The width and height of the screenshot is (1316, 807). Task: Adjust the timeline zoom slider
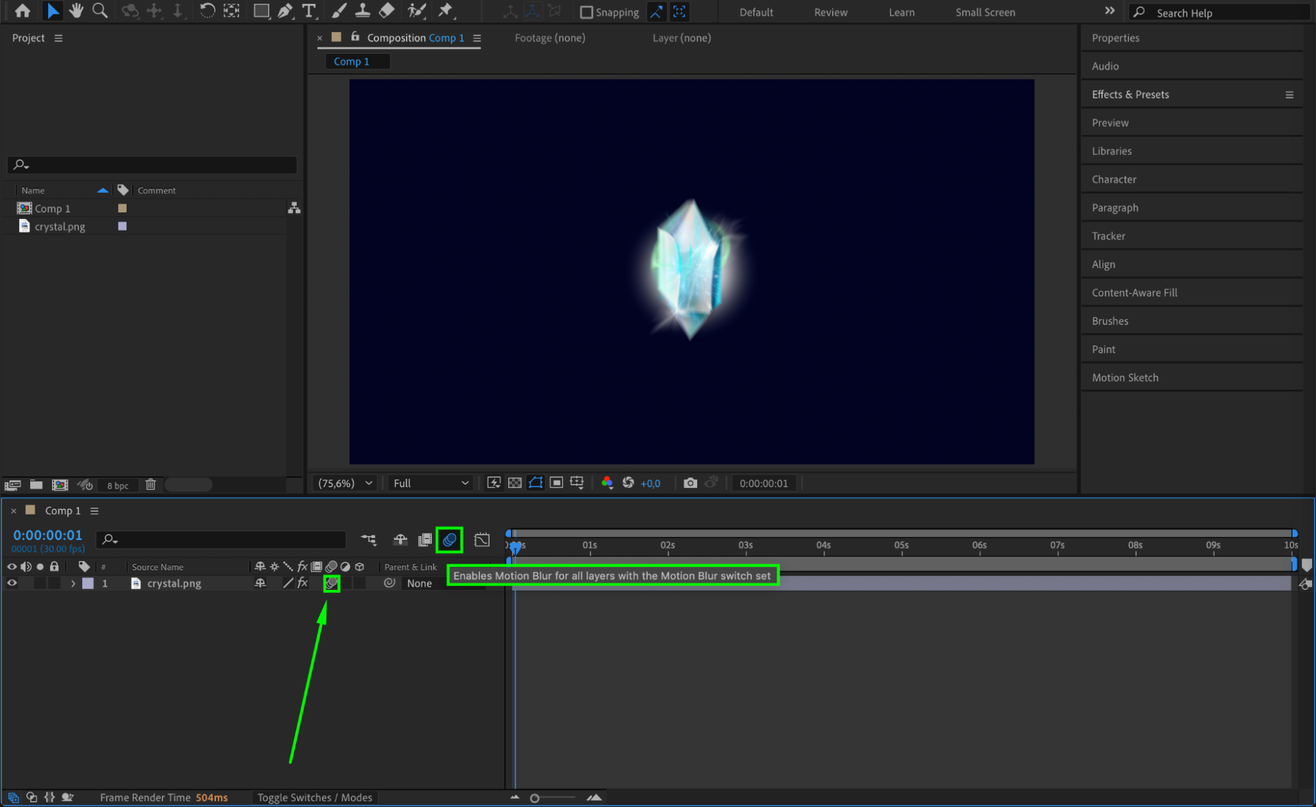tap(535, 798)
